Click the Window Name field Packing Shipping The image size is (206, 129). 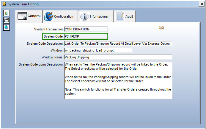point(118,57)
